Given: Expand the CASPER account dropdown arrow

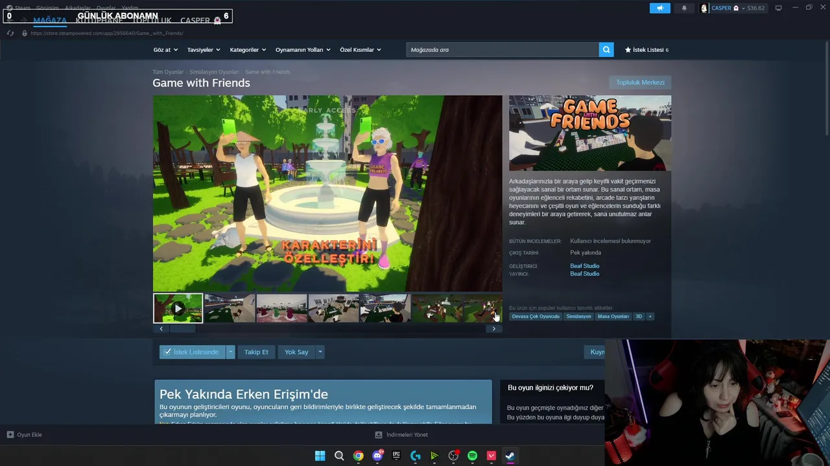Looking at the screenshot, I should tap(743, 8).
